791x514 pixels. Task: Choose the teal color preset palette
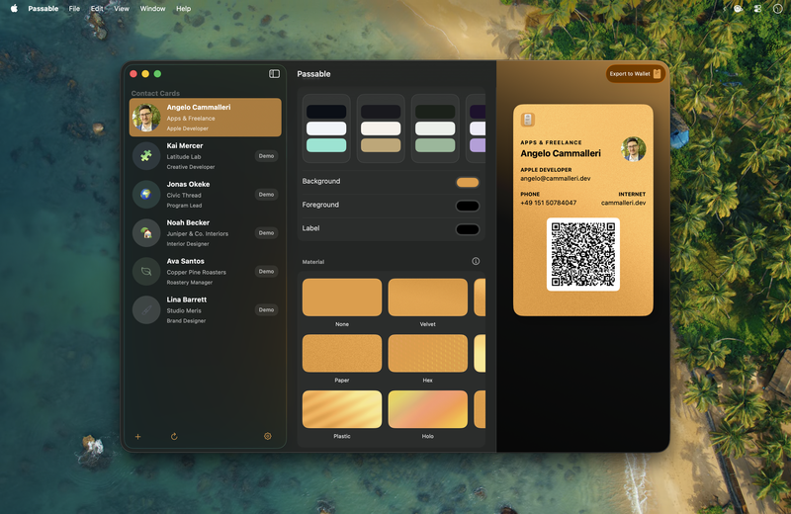(326, 128)
